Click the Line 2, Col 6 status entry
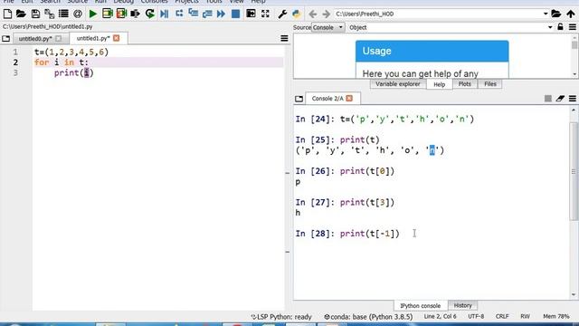The width and height of the screenshot is (579, 326). pyautogui.click(x=441, y=316)
